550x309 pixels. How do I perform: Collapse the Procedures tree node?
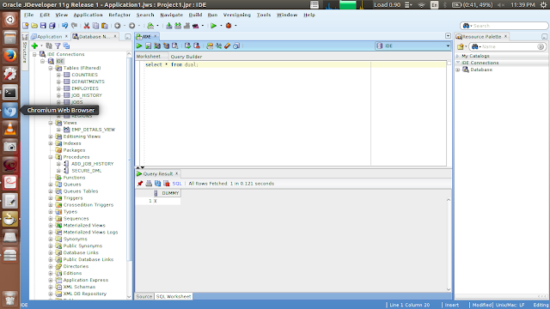(51, 157)
